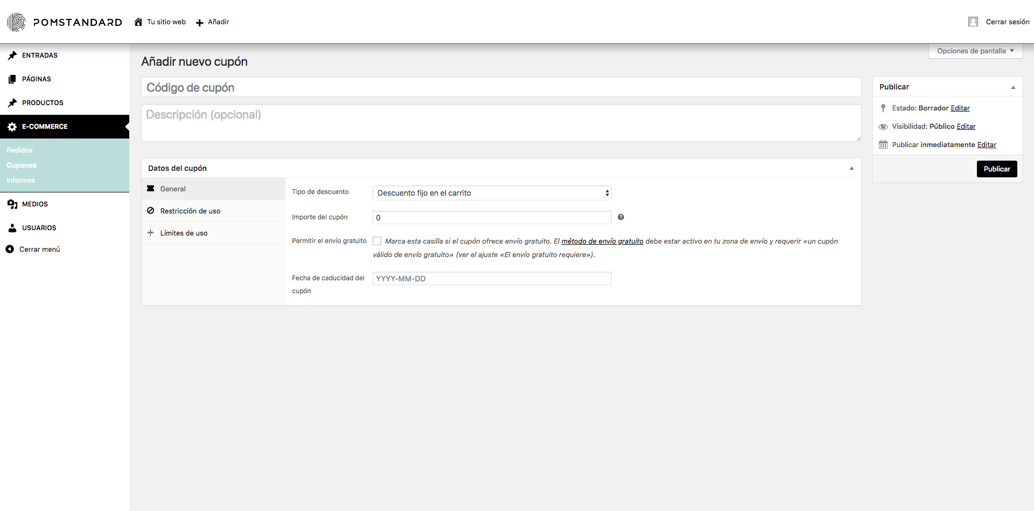Click the help icon beside Importe del cupón

coord(620,217)
